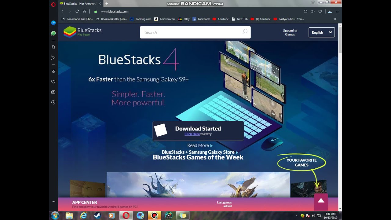391x220 pixels.
Task: Open the Facebook bookmark
Action: (x=201, y=19)
